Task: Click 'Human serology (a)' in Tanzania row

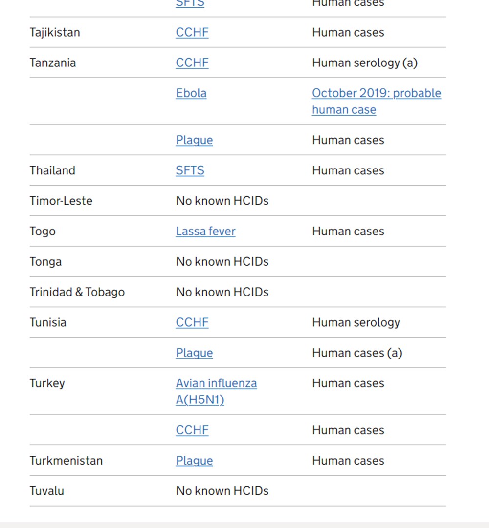Action: tap(365, 63)
